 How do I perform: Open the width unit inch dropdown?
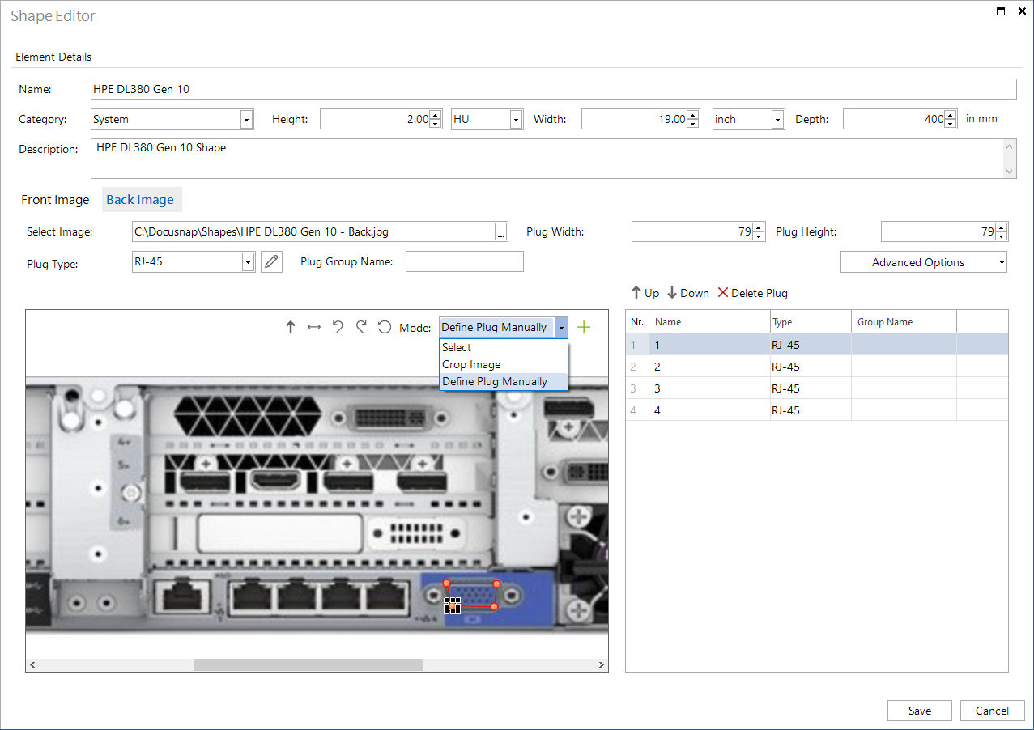[x=777, y=120]
